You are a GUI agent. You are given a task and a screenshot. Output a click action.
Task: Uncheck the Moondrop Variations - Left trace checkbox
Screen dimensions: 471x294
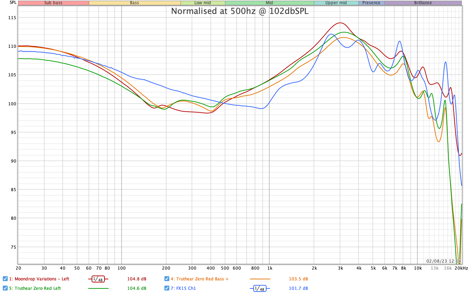click(5, 279)
